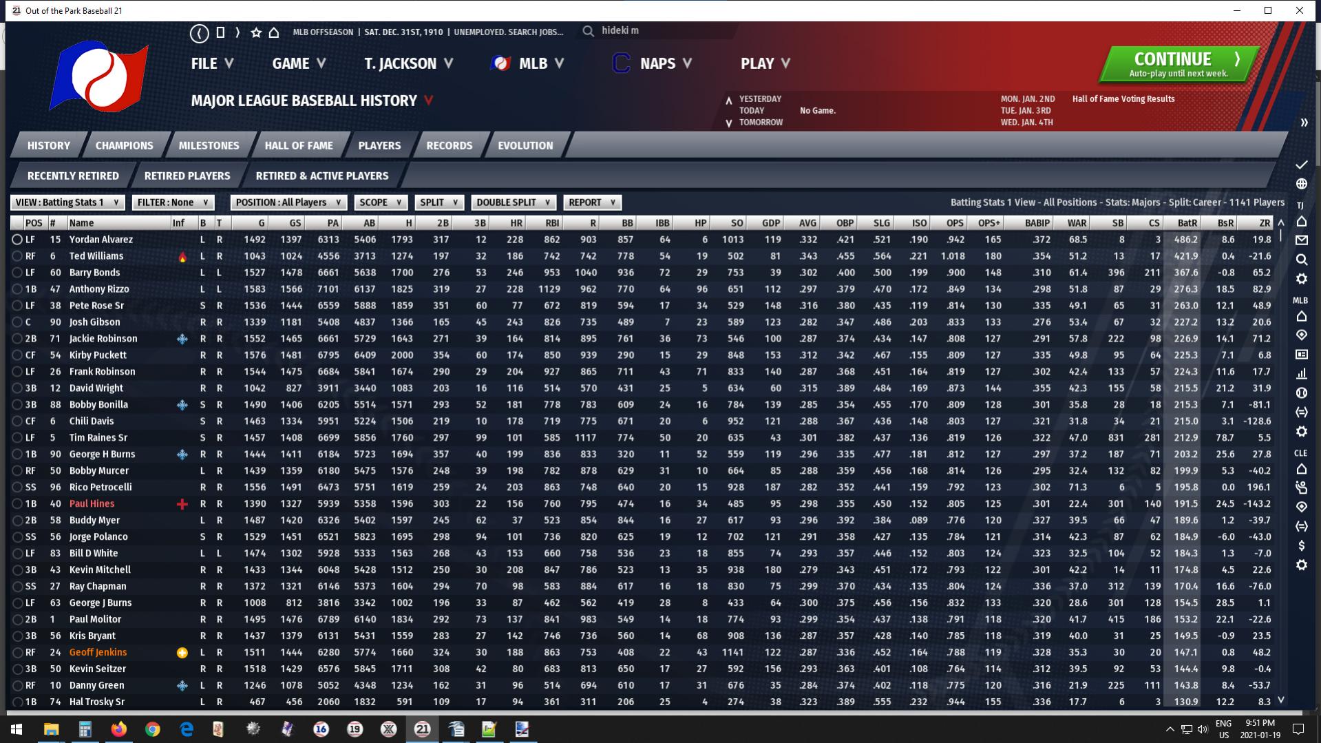Open the VIEW: Batting Stats 1 dropdown

click(x=67, y=202)
